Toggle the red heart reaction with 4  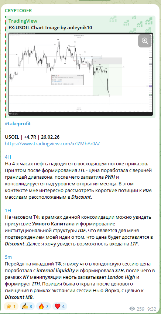pyautogui.click(x=57, y=306)
